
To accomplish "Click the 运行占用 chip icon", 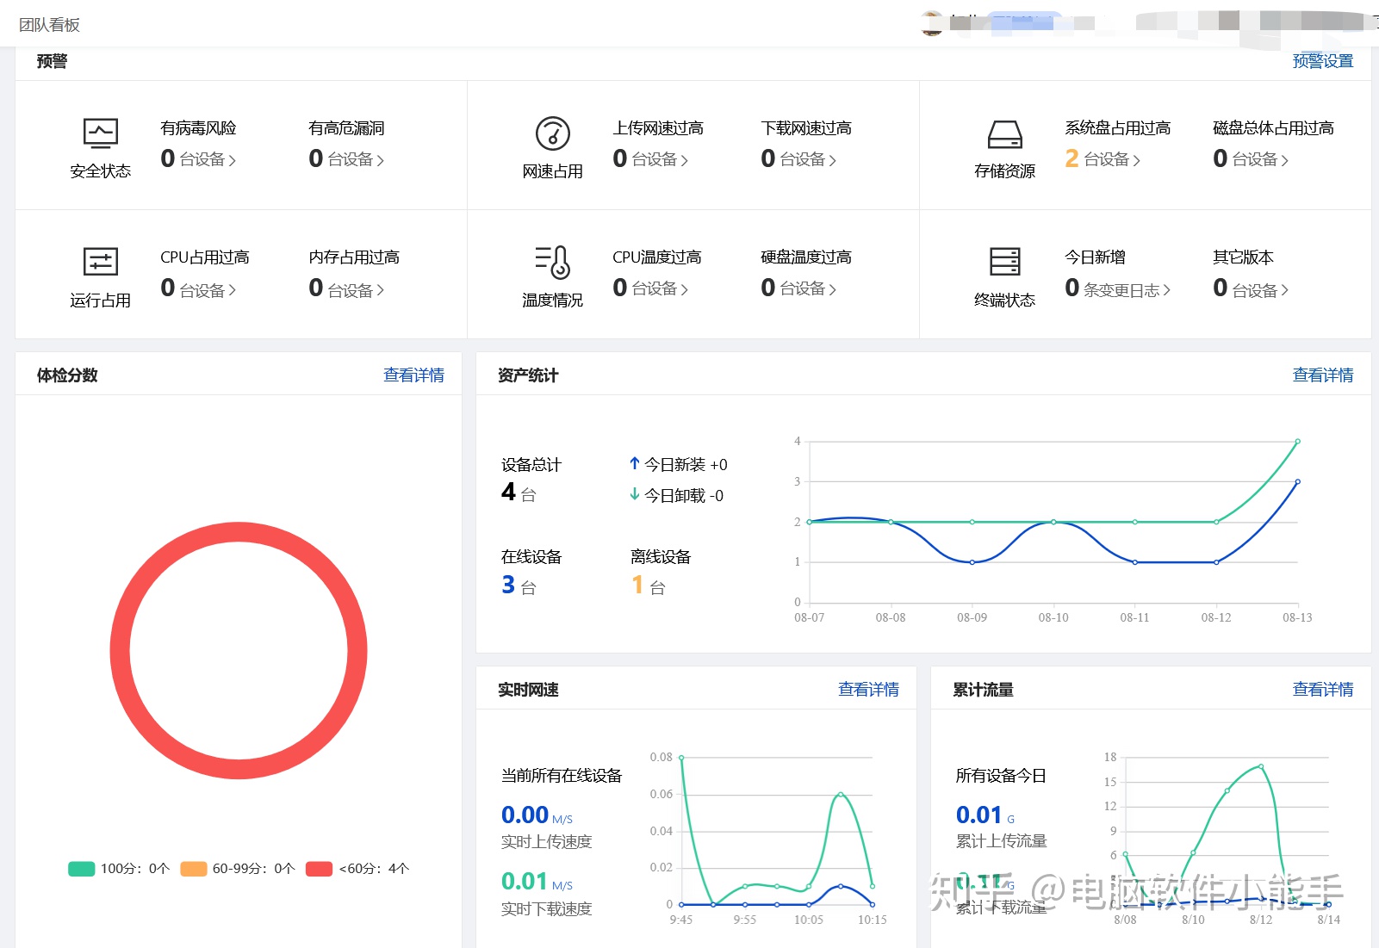I will pyautogui.click(x=99, y=263).
